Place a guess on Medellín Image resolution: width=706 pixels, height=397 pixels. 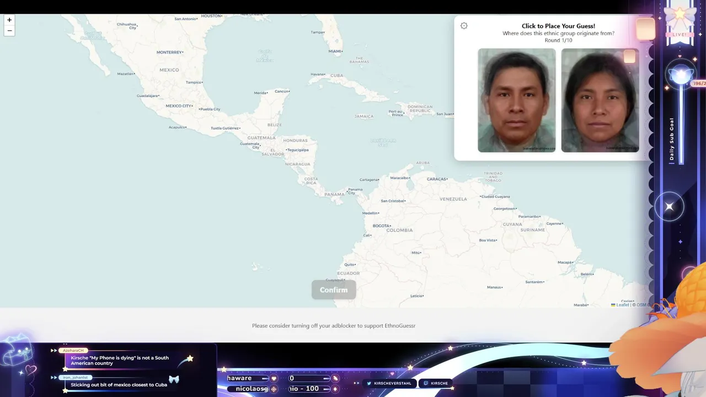(x=371, y=213)
